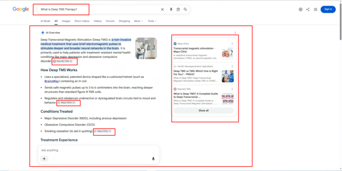Click the Smoking cessation bullet text
The image size is (342, 171).
[x=69, y=131]
